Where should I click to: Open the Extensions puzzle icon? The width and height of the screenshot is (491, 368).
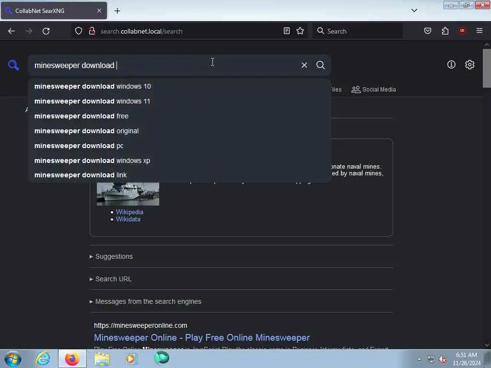[x=445, y=31]
